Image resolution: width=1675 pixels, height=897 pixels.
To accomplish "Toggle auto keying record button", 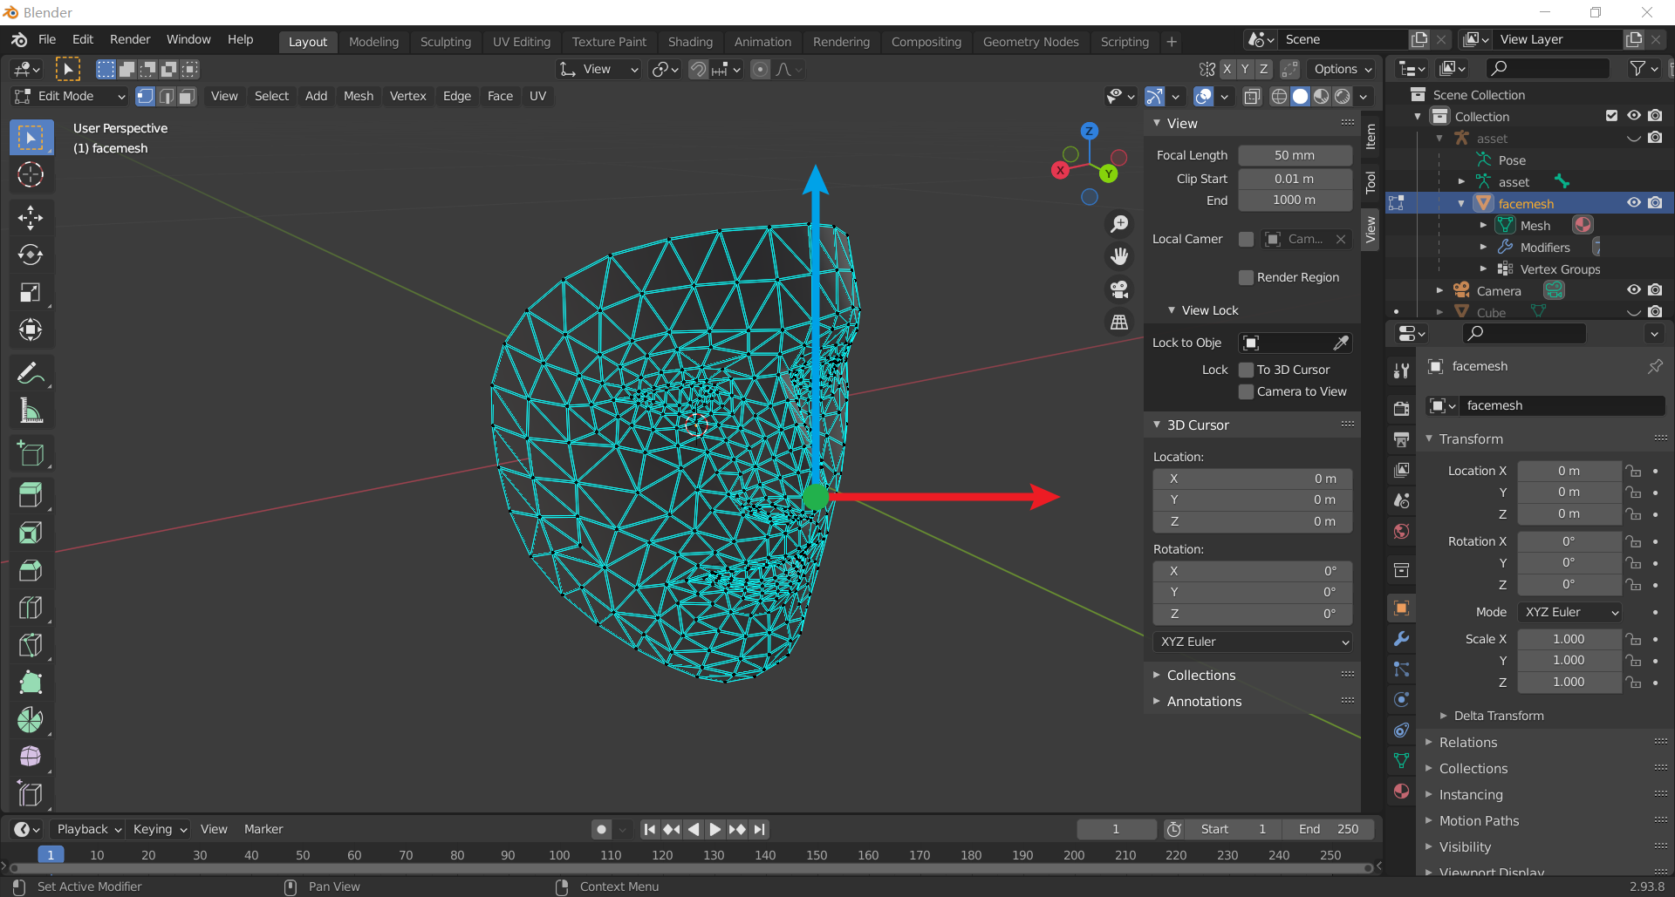I will (601, 829).
